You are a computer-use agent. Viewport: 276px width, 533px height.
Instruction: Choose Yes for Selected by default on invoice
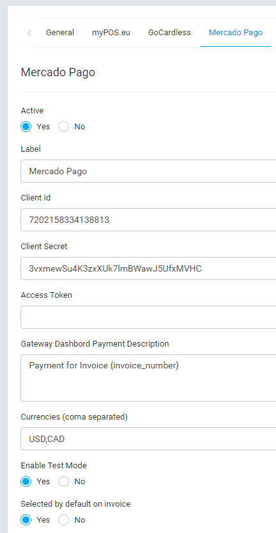click(x=26, y=520)
